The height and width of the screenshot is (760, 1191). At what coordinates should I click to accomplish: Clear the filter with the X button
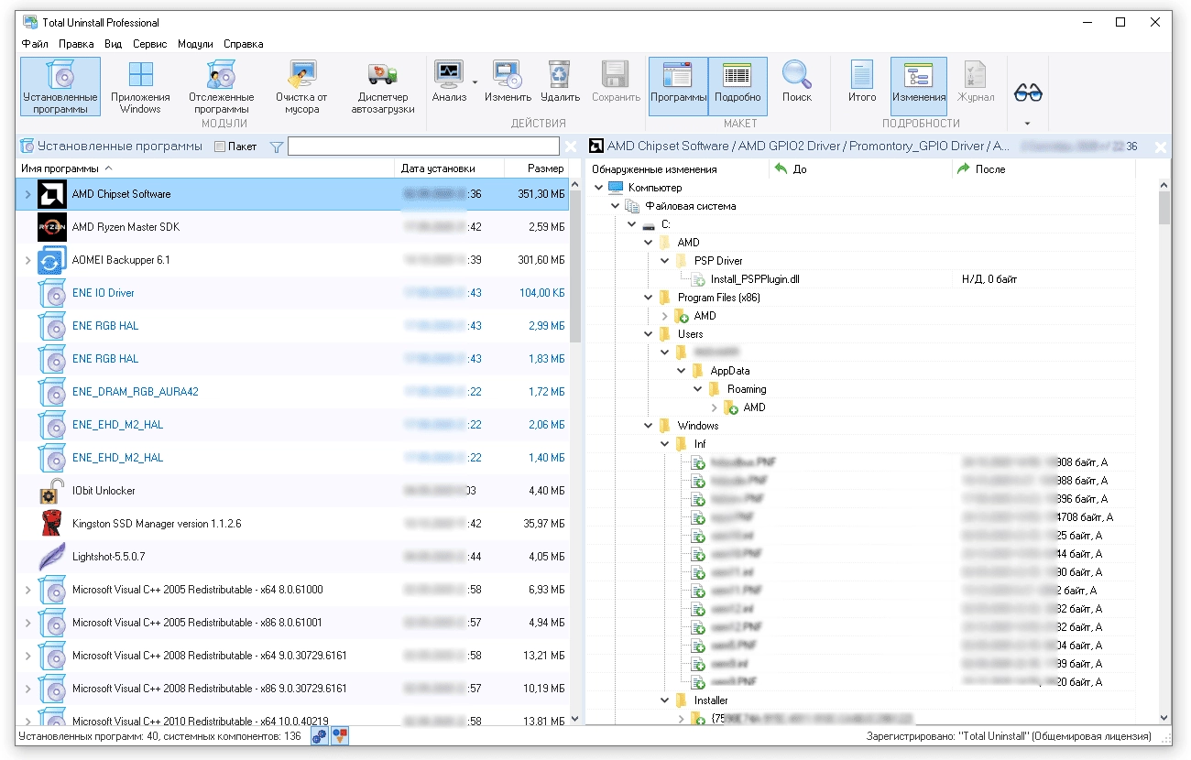[571, 147]
